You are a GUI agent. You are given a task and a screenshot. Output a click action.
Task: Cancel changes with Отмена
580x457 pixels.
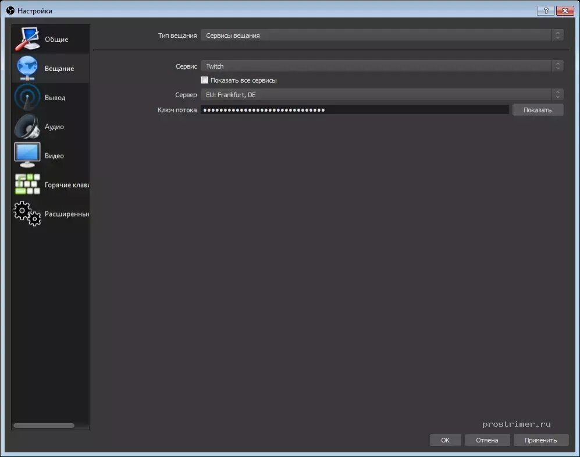pos(487,440)
